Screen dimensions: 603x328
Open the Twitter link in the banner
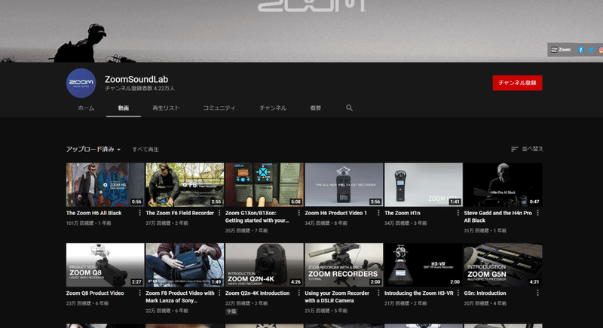coord(591,50)
